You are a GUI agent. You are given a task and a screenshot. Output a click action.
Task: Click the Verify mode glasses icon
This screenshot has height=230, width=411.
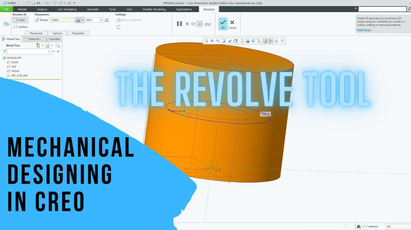(x=207, y=24)
